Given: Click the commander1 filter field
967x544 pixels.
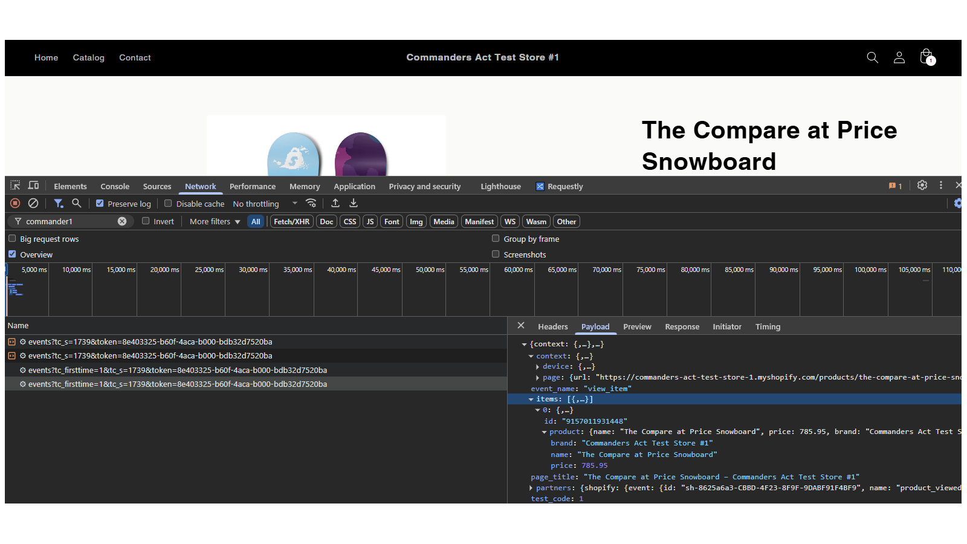Looking at the screenshot, I should pos(70,221).
